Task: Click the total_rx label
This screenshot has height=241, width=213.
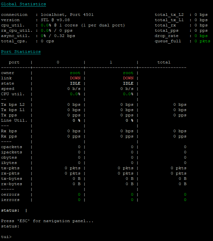Action: click(165, 25)
